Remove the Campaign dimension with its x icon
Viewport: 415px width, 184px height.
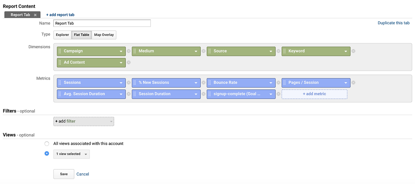point(129,51)
